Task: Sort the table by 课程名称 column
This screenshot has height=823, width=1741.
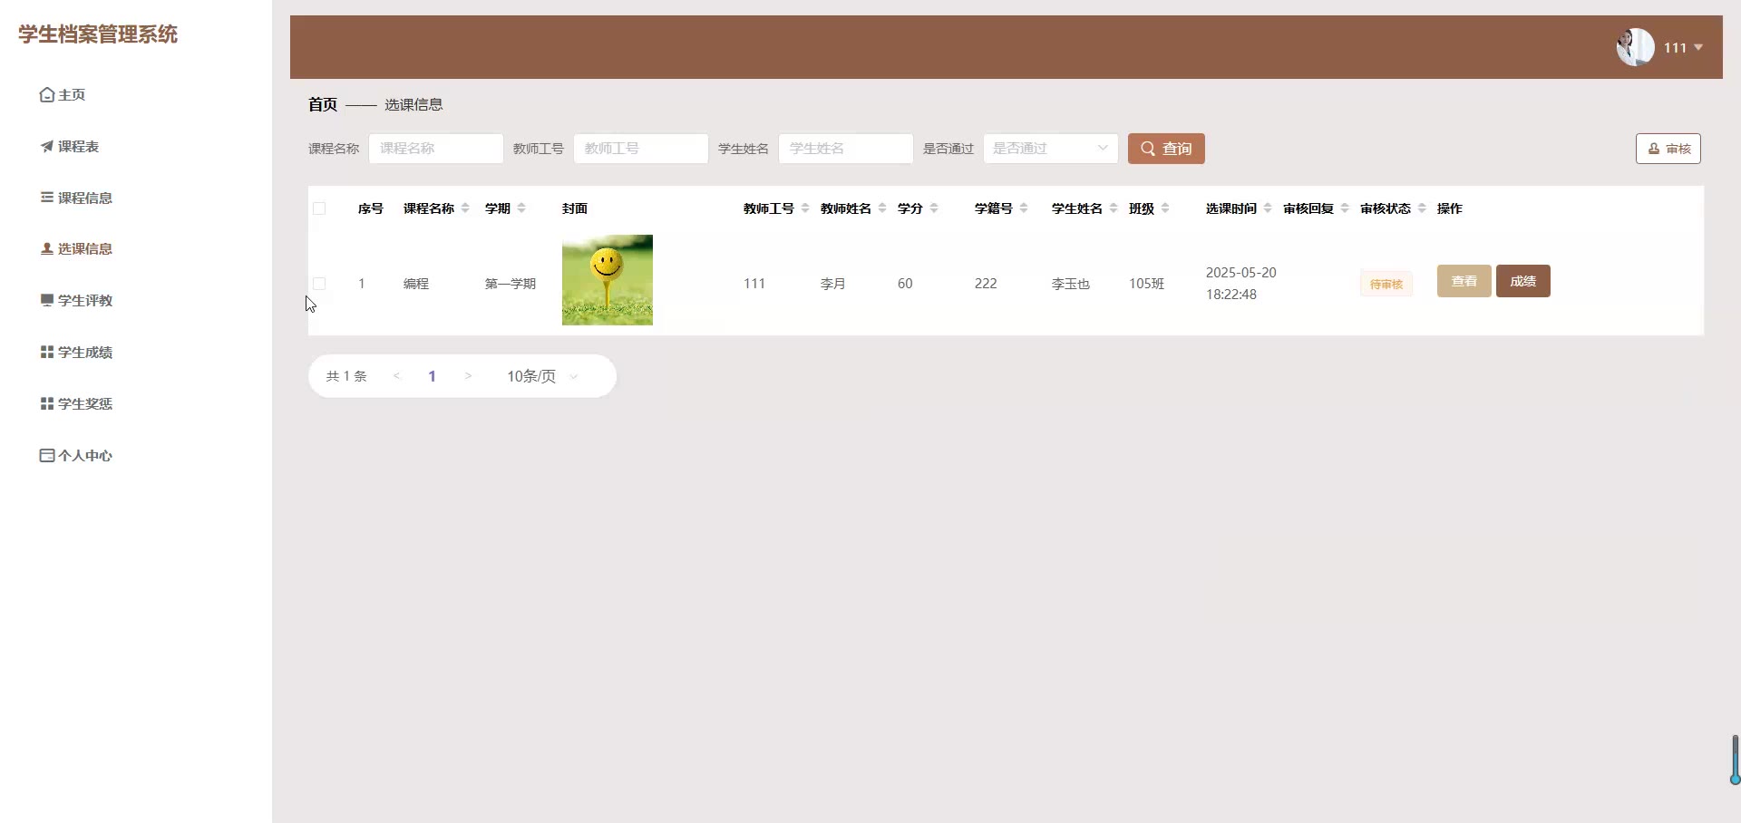Action: pos(465,208)
